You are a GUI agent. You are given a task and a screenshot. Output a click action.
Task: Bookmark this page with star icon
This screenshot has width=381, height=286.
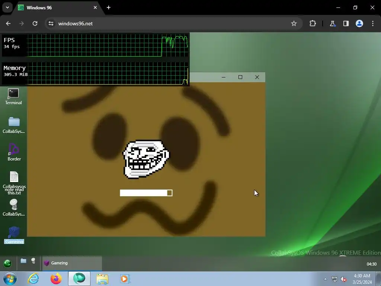point(294,23)
